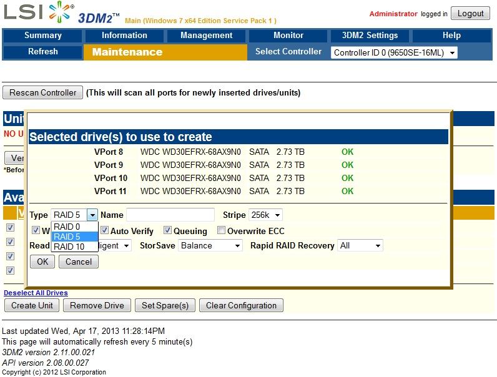
Task: Toggle the Write Cache checkbox
Action: 36,230
